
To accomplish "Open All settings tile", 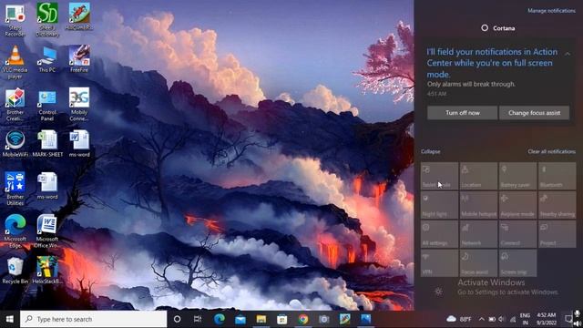I will click(x=439, y=234).
